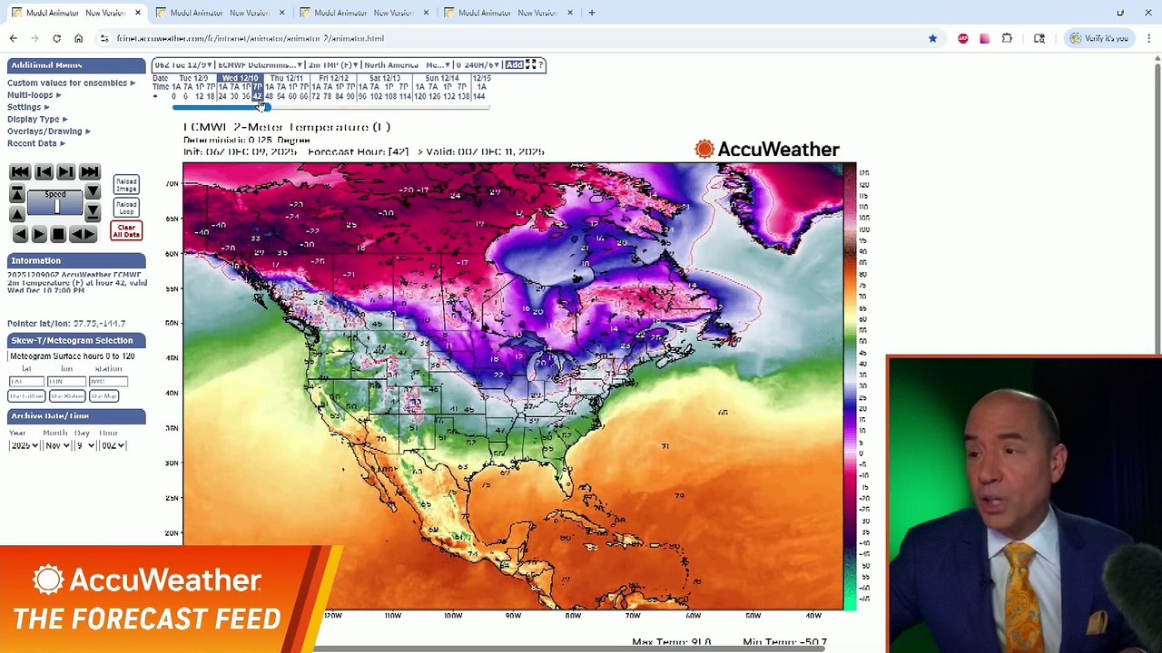Jump to last frame of animation

[89, 172]
